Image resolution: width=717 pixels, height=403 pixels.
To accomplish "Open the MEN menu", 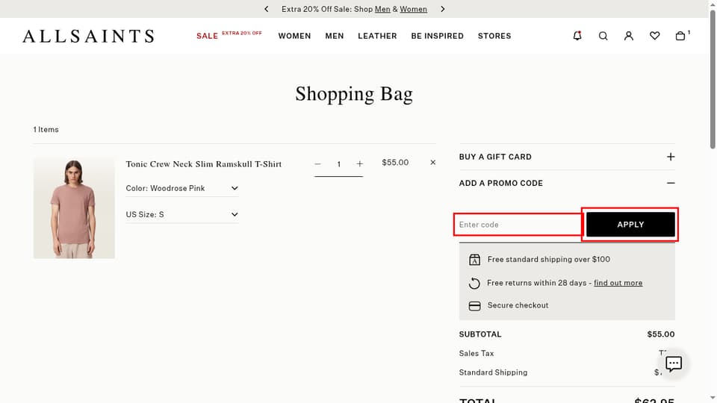I will [x=335, y=36].
